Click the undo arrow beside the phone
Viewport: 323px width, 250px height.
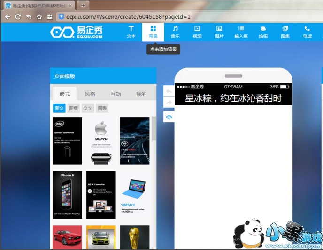pyautogui.click(x=169, y=91)
